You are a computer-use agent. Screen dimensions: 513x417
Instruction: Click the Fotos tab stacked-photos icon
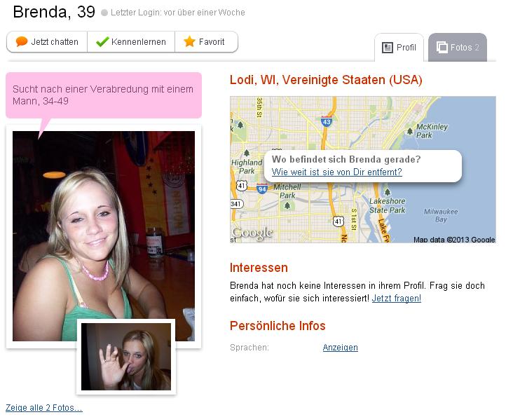(x=442, y=48)
